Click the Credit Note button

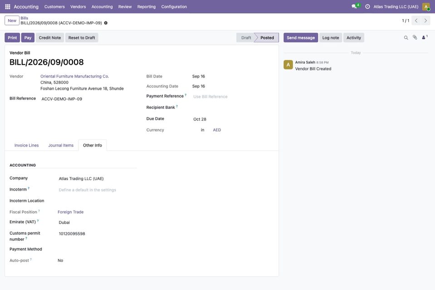[49, 38]
